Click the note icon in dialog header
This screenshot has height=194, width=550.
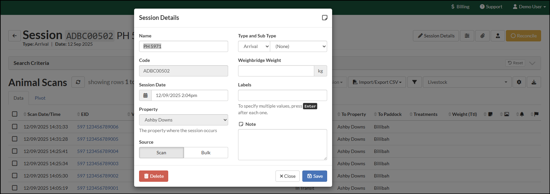pyautogui.click(x=325, y=18)
